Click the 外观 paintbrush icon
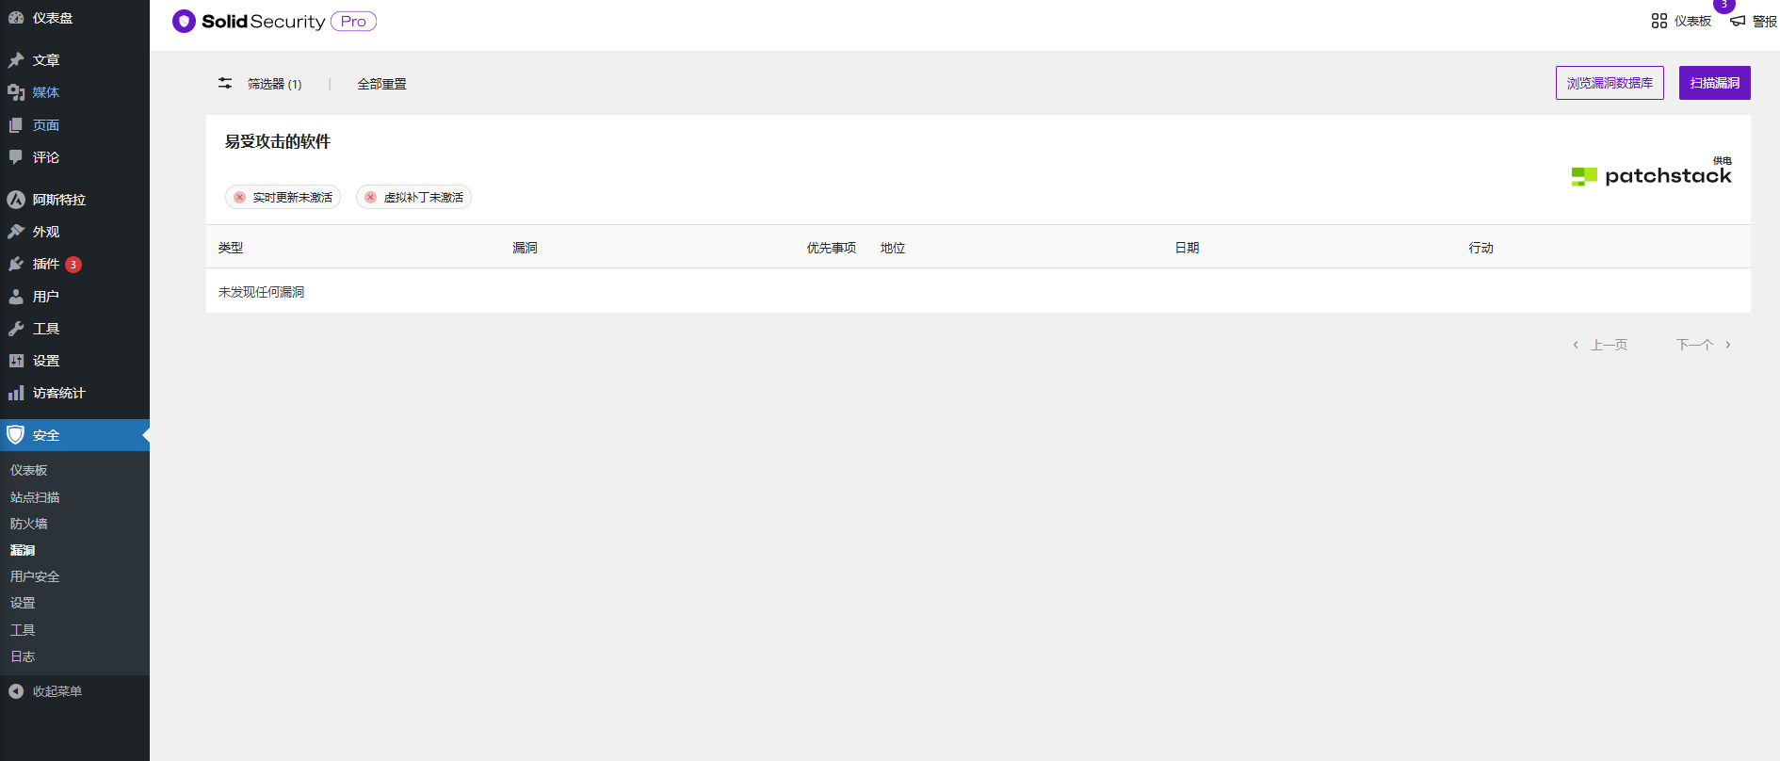The image size is (1780, 761). pyautogui.click(x=16, y=232)
